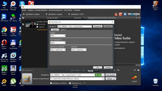Toggle checkbox next to 4eLoBek video file
This screenshot has width=162, height=91.
[23, 24]
